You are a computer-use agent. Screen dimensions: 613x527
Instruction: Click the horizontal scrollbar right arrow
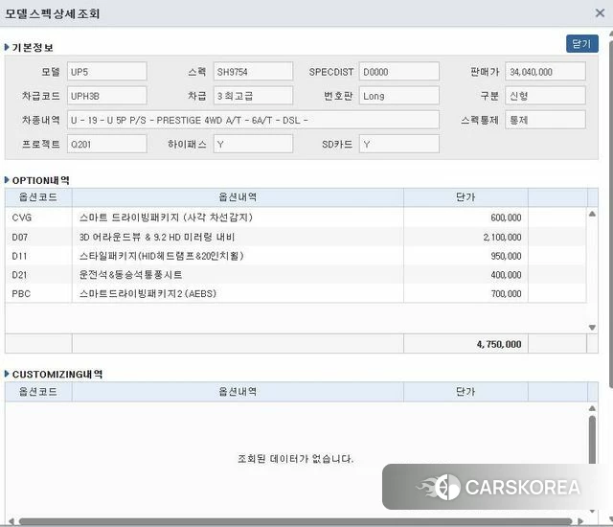580,521
